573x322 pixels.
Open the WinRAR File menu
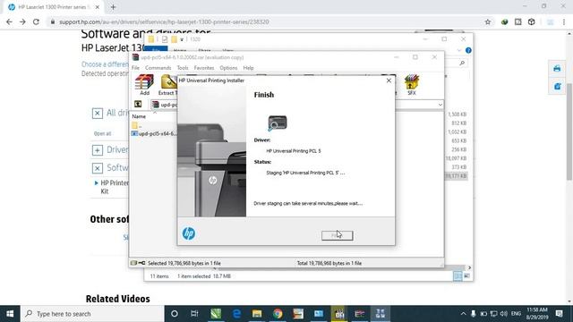pyautogui.click(x=135, y=68)
